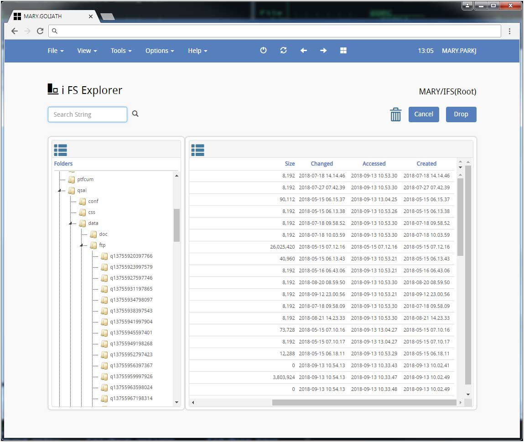Image resolution: width=524 pixels, height=442 pixels.
Task: Click the list icon above Folders
Action: tap(61, 150)
